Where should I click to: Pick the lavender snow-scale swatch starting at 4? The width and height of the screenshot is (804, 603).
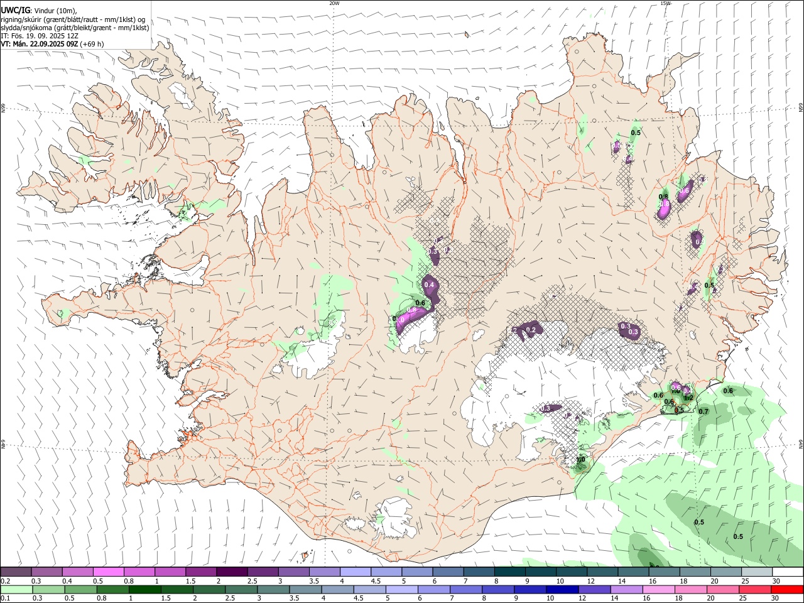click(355, 572)
